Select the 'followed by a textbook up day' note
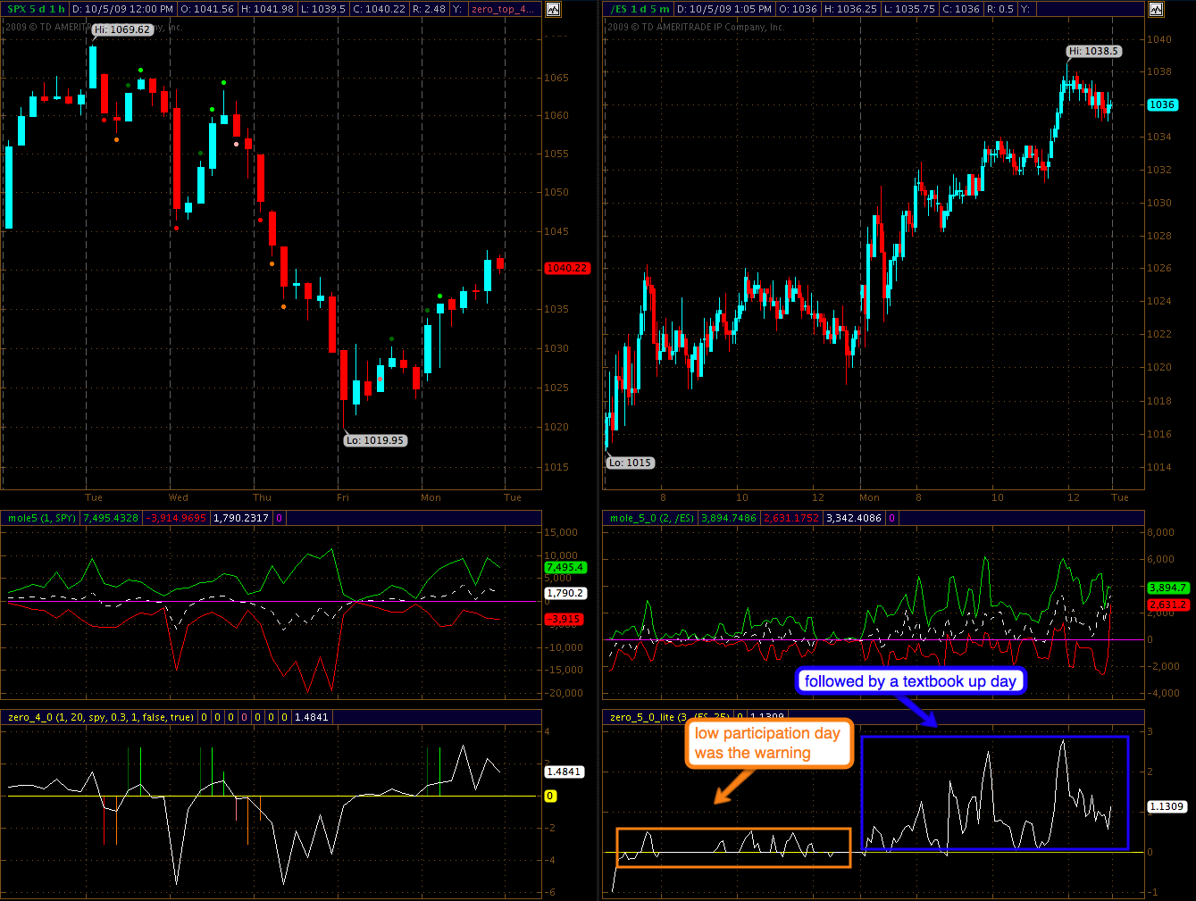Image resolution: width=1196 pixels, height=901 pixels. click(910, 681)
